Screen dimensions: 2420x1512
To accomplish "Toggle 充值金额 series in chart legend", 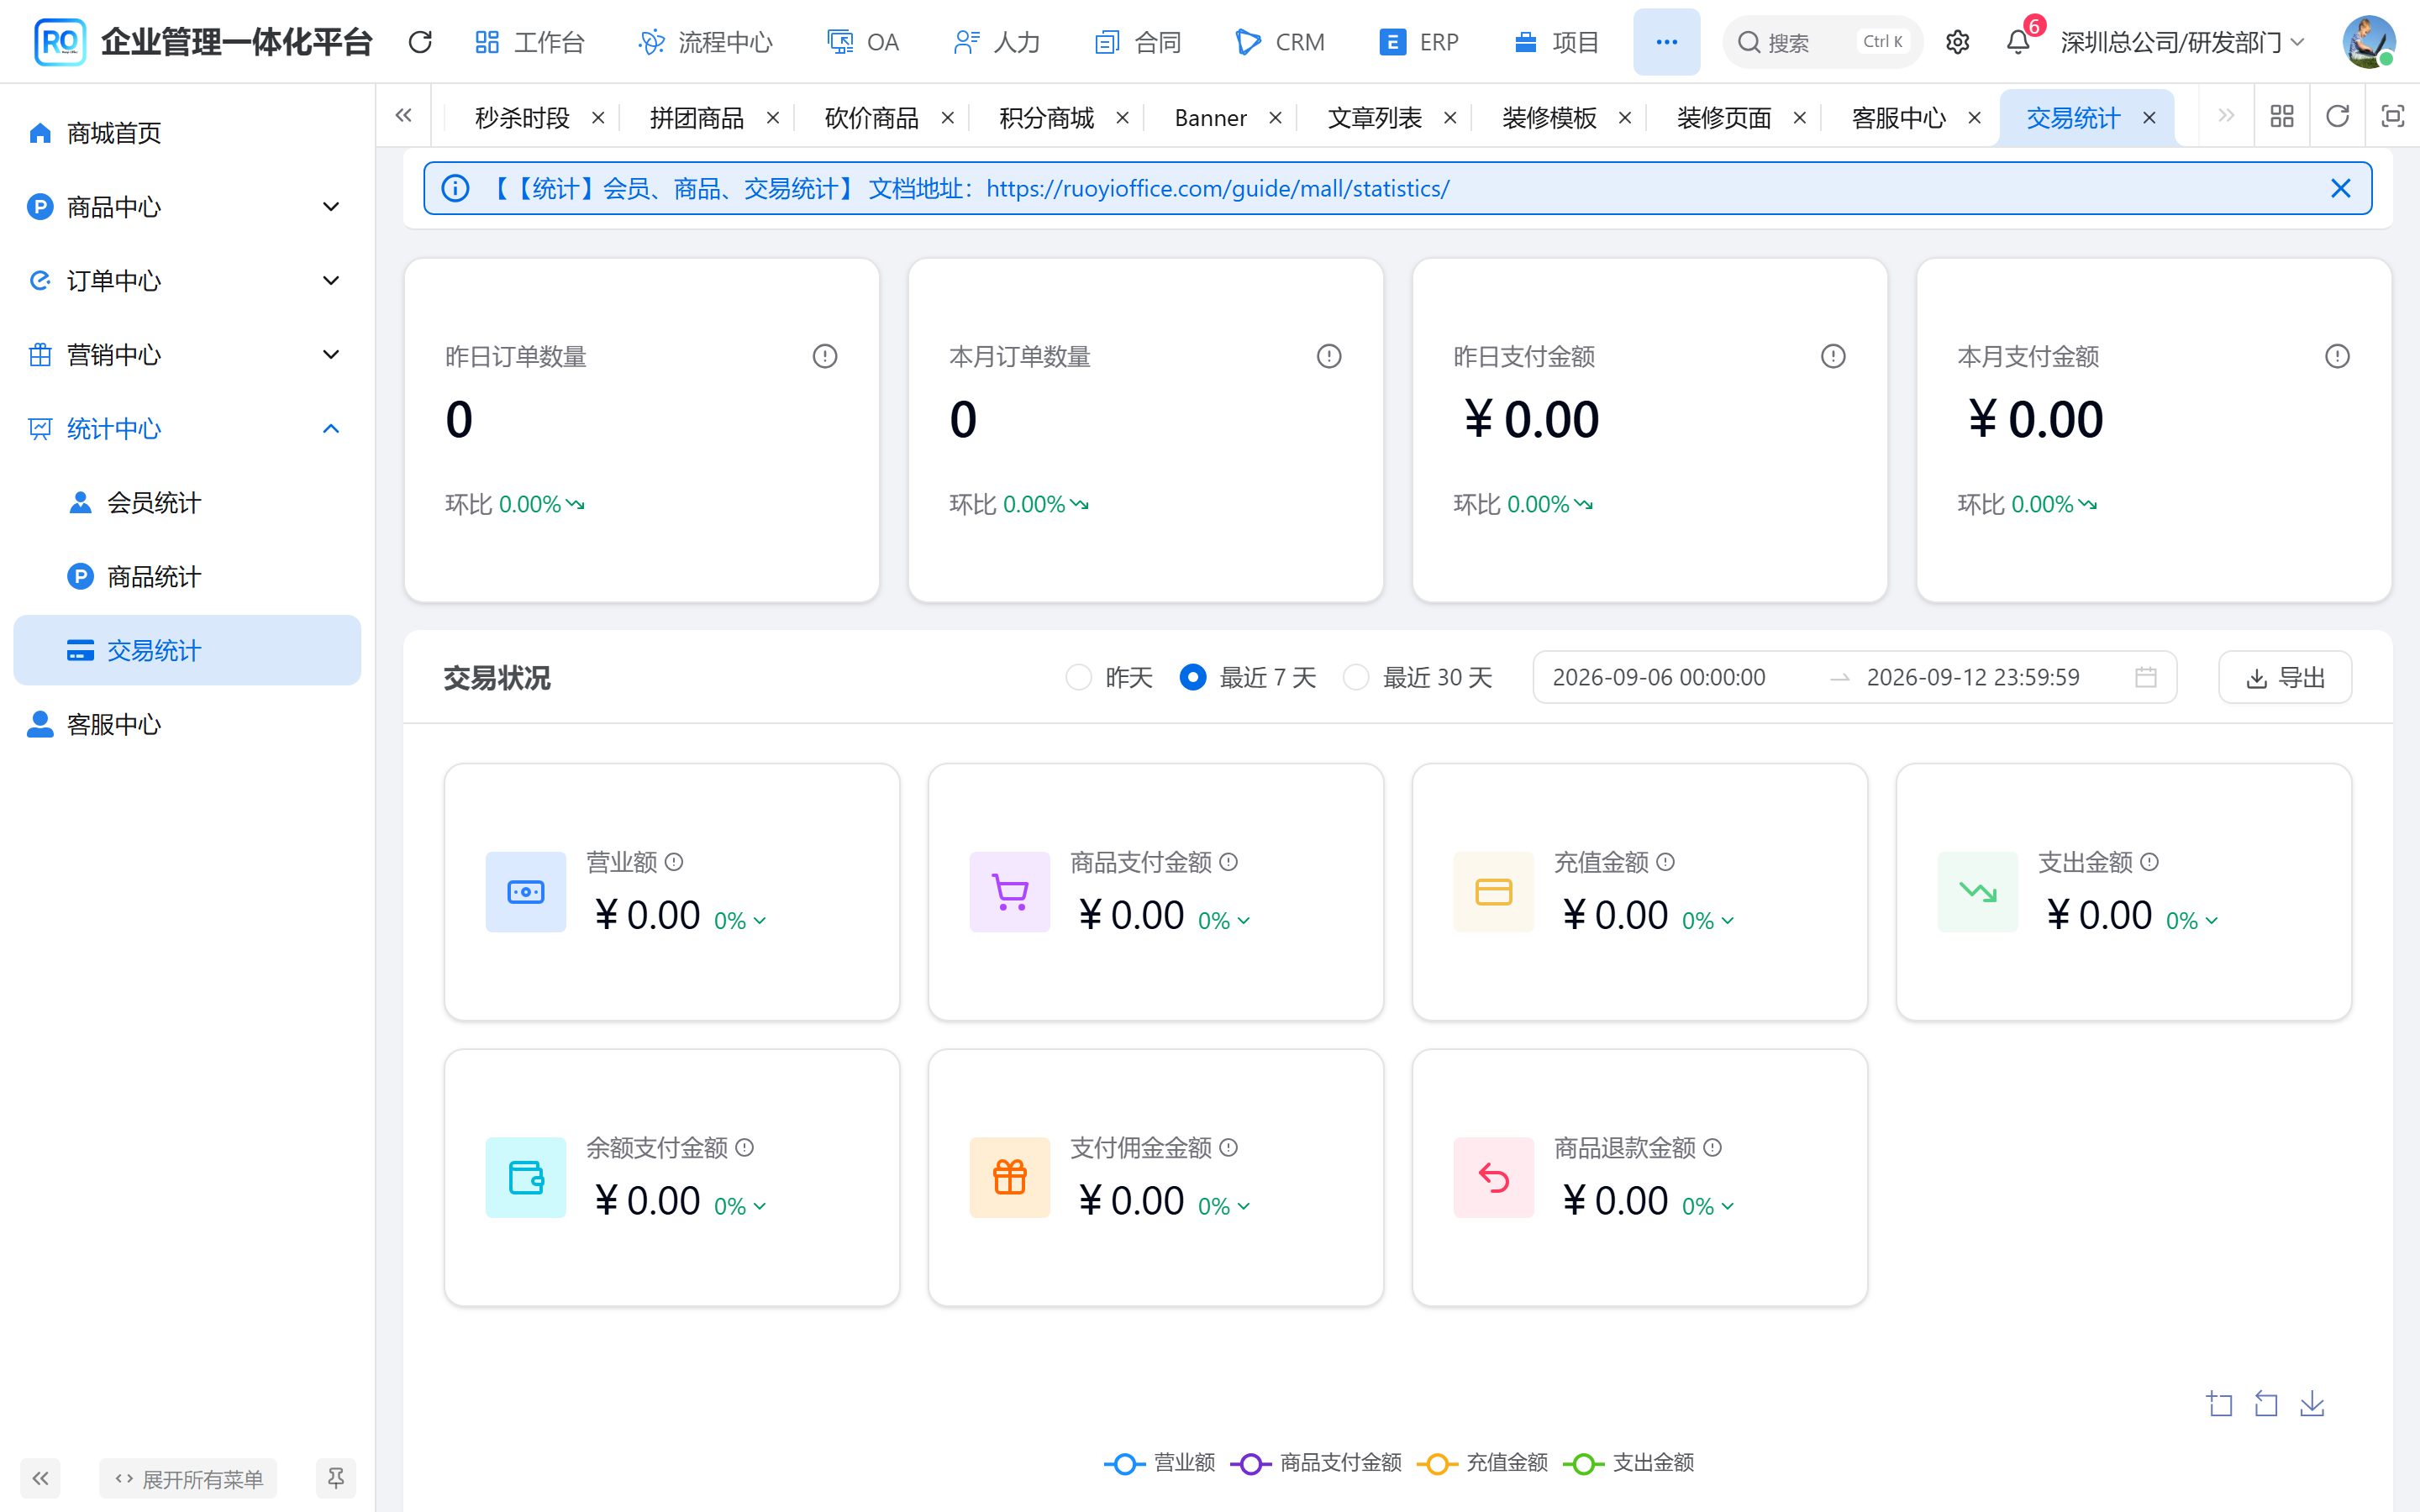I will tap(1482, 1463).
